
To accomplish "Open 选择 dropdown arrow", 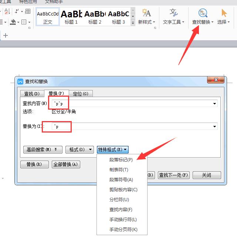I will (228, 22).
